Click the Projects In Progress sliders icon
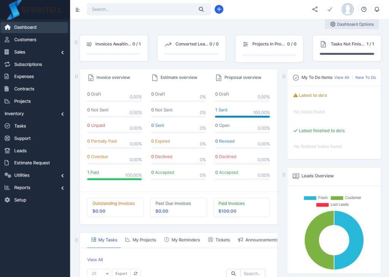 click(x=245, y=44)
